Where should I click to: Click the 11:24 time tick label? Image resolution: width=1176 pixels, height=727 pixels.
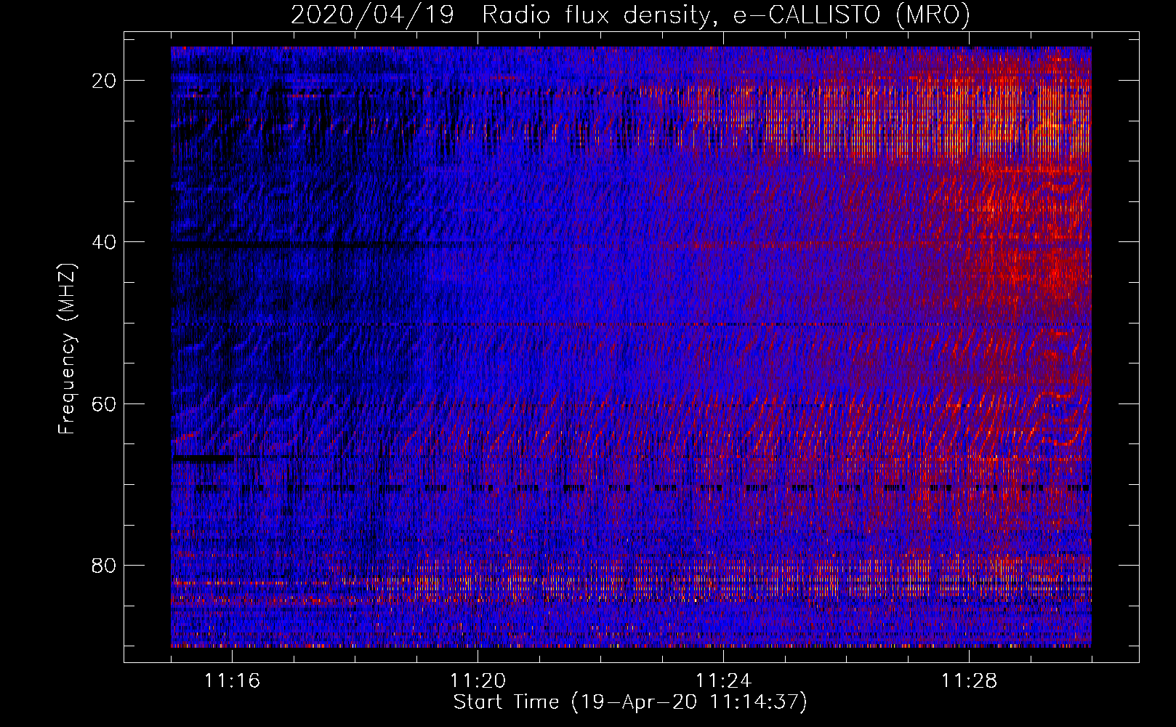tap(723, 681)
